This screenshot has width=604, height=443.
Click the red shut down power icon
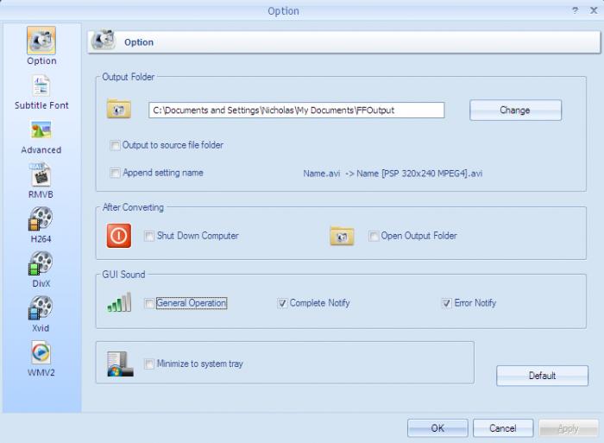pyautogui.click(x=119, y=235)
